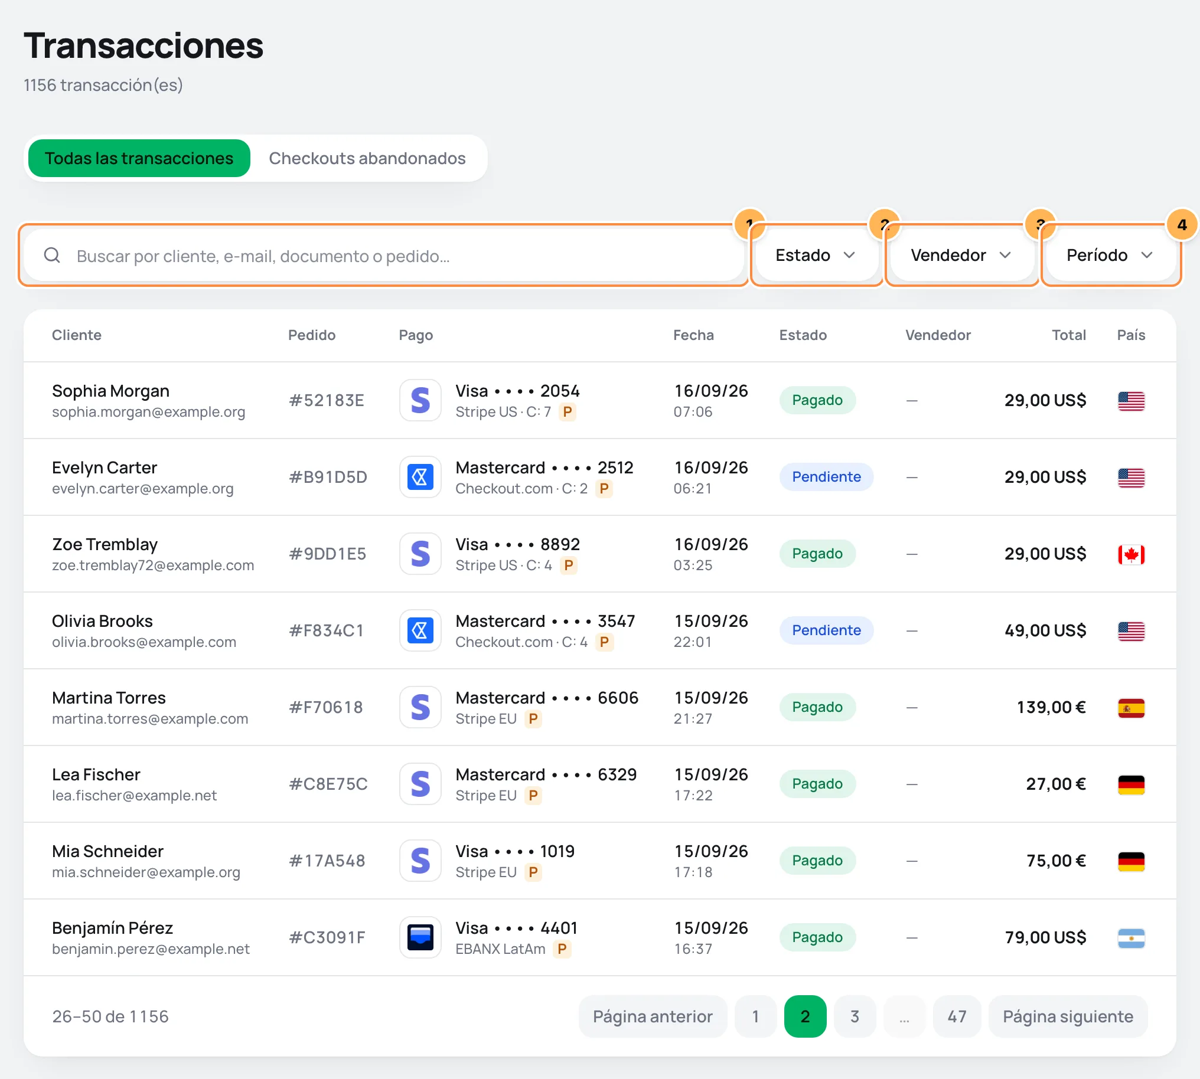Click Canada flag in Zoe Tremblay row
1200x1079 pixels.
tap(1130, 554)
